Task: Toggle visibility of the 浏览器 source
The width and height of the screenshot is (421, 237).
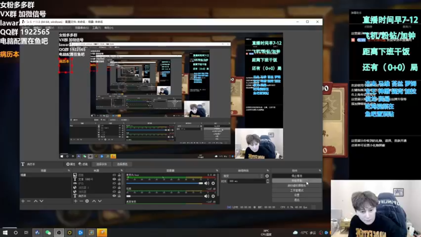Action: pos(114,192)
